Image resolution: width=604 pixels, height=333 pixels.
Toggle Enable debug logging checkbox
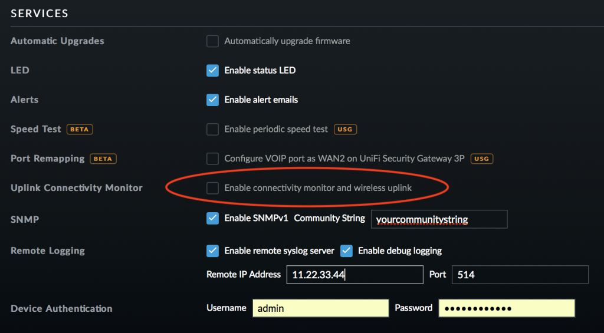(346, 251)
